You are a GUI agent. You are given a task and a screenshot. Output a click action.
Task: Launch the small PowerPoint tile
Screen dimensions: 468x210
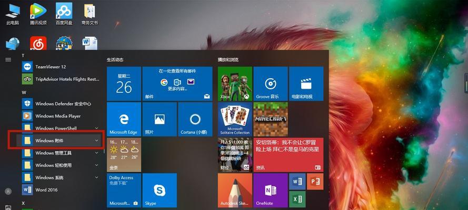click(315, 182)
